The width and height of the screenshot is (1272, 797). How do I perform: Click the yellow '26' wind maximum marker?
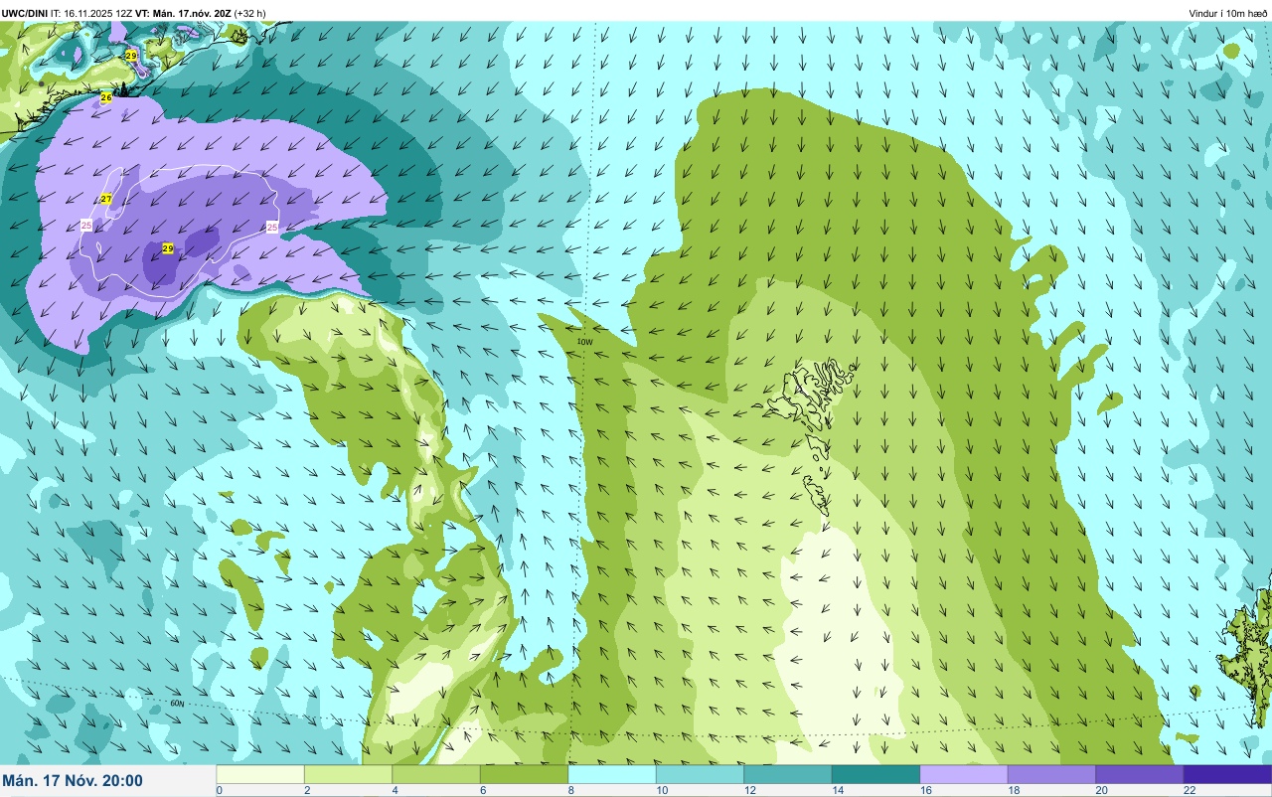point(106,97)
